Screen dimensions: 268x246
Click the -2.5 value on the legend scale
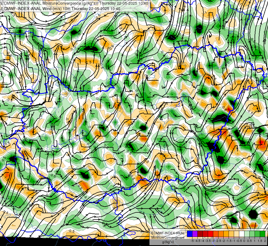click(218, 241)
